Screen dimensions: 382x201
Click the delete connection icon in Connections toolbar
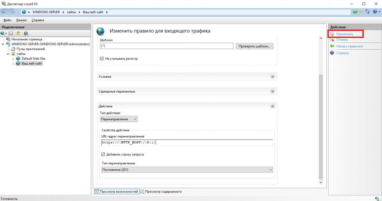pos(26,33)
